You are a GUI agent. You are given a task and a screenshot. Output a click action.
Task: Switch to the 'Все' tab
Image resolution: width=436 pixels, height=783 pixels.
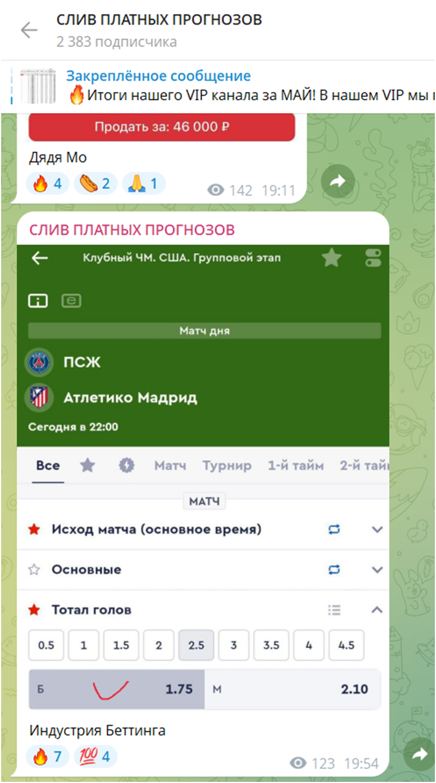click(48, 465)
